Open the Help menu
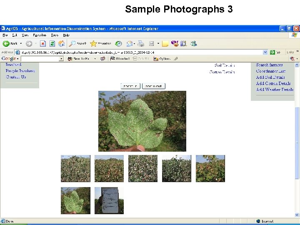The width and height of the screenshot is (300, 225). (66, 35)
